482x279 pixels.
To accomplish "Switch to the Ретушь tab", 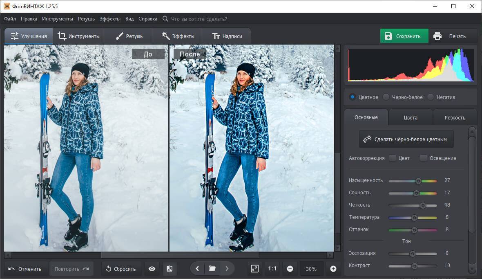I will (x=129, y=36).
